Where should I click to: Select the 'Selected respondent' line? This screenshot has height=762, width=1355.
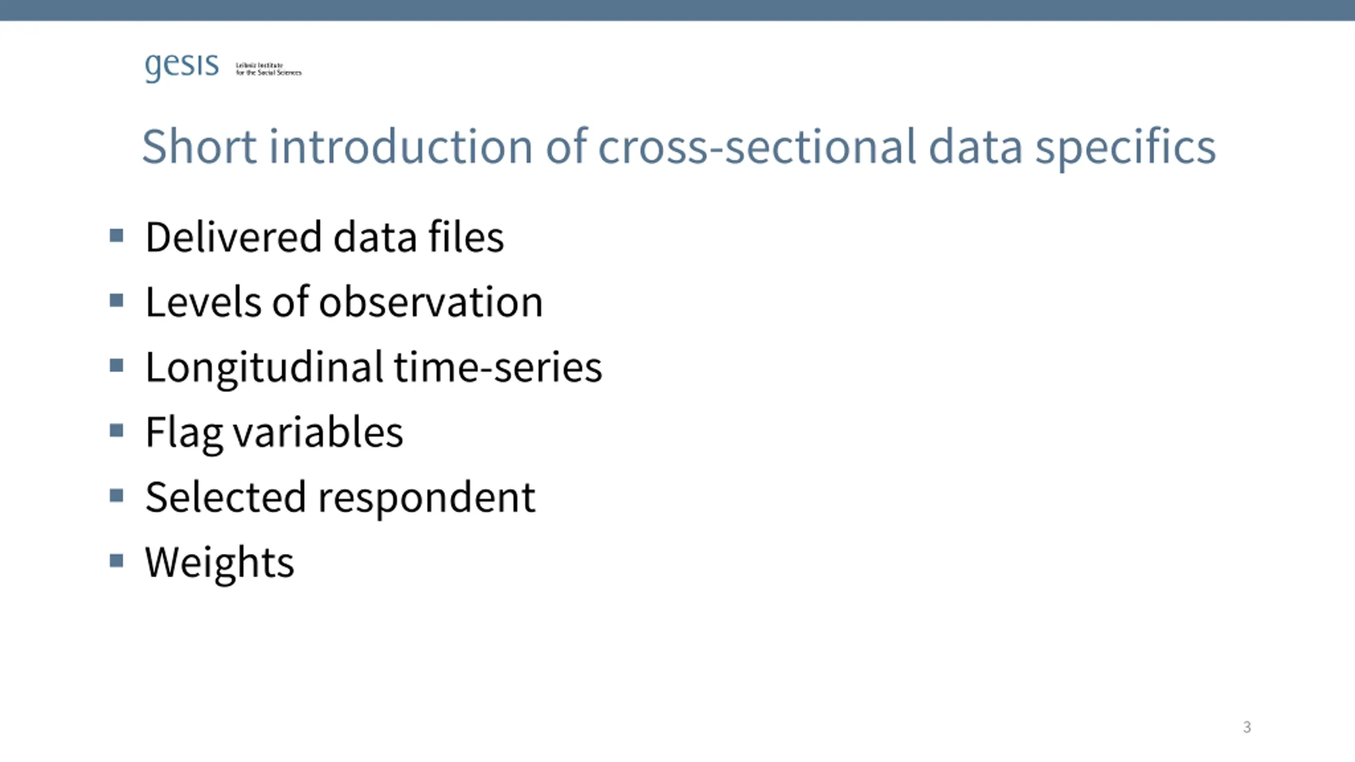coord(340,498)
